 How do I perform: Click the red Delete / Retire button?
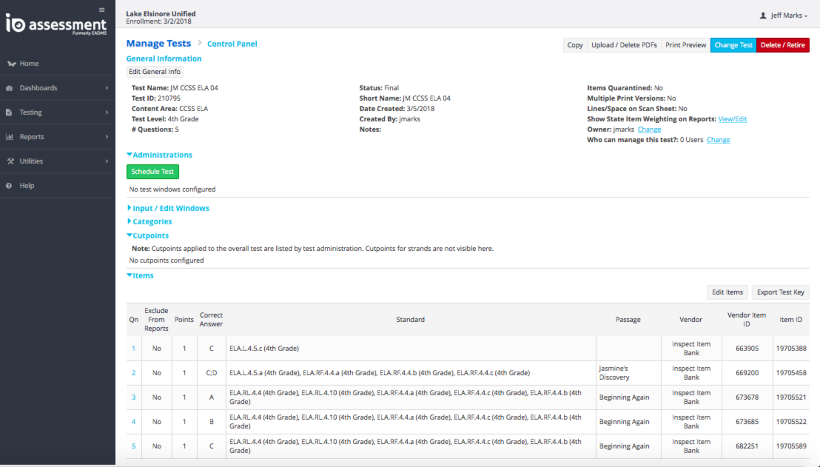(x=782, y=45)
